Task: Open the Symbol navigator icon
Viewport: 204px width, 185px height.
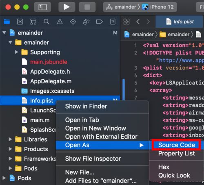Action: 33,22
